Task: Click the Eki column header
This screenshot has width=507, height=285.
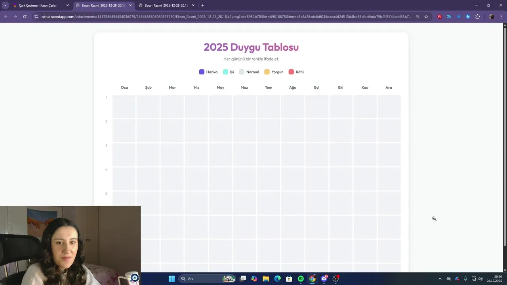Action: tap(341, 87)
